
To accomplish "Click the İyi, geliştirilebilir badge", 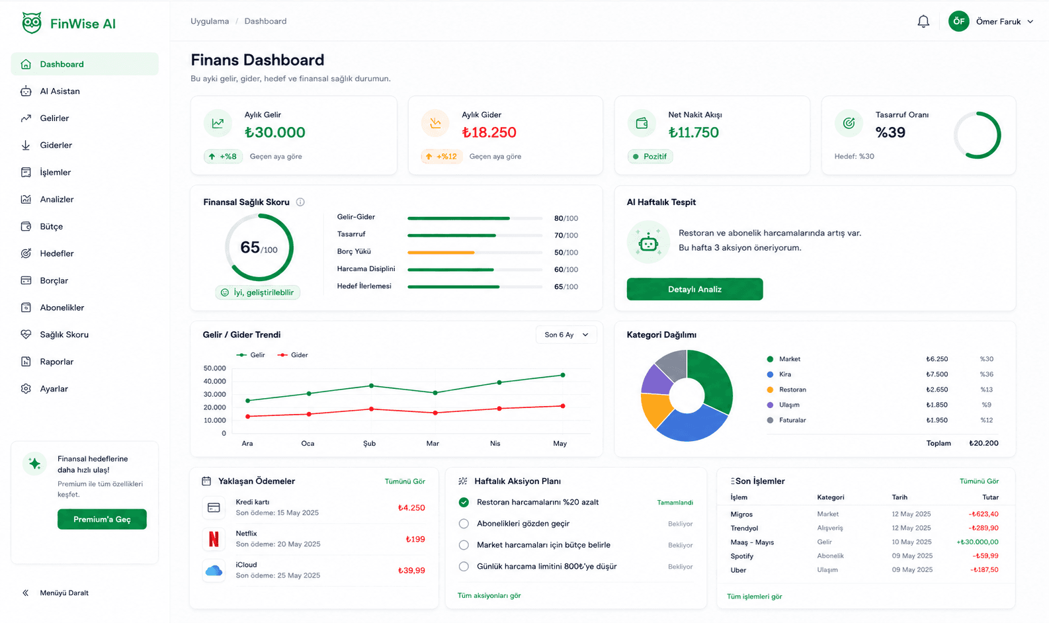I will pyautogui.click(x=257, y=292).
